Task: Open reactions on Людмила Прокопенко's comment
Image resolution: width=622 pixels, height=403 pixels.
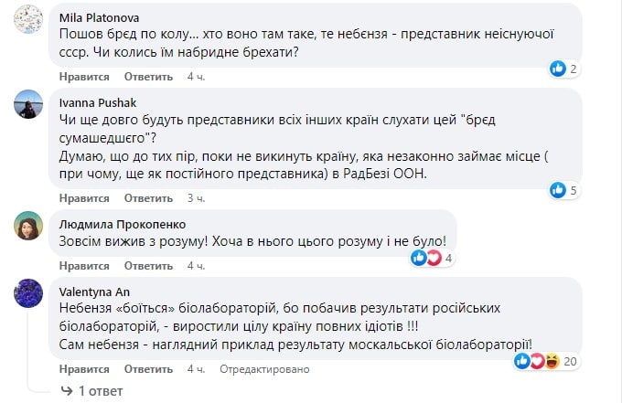Action: (x=433, y=258)
